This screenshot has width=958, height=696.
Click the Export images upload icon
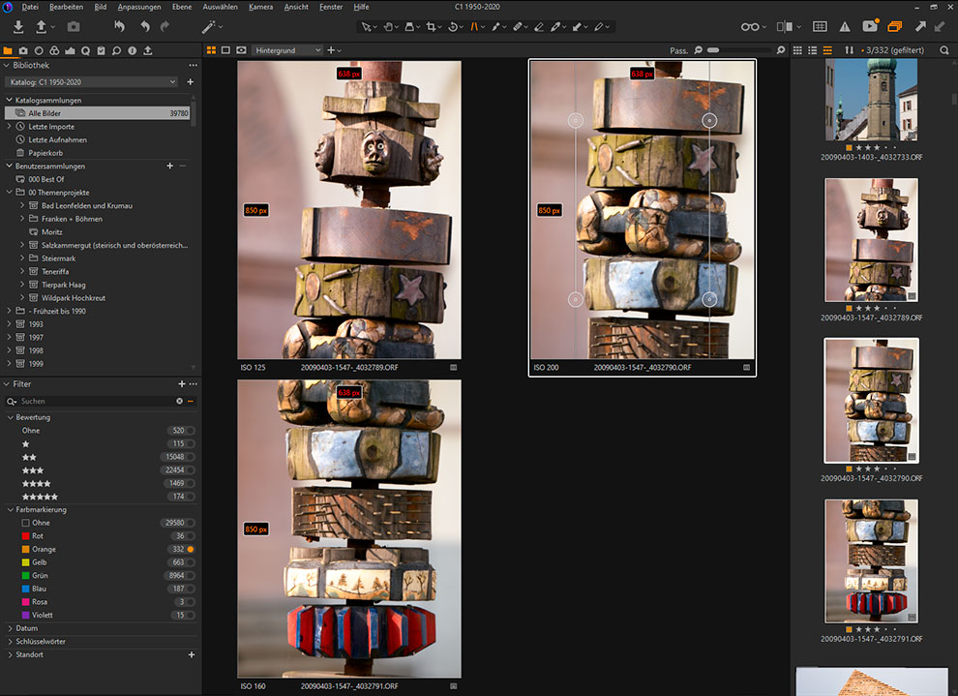coord(41,27)
